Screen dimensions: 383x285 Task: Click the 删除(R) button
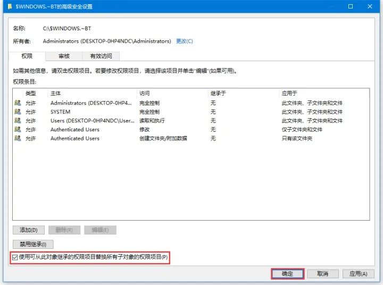tap(64, 230)
